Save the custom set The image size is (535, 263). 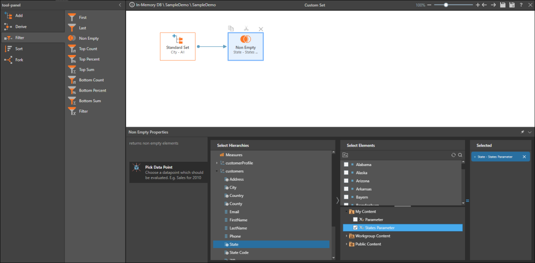tap(503, 5)
